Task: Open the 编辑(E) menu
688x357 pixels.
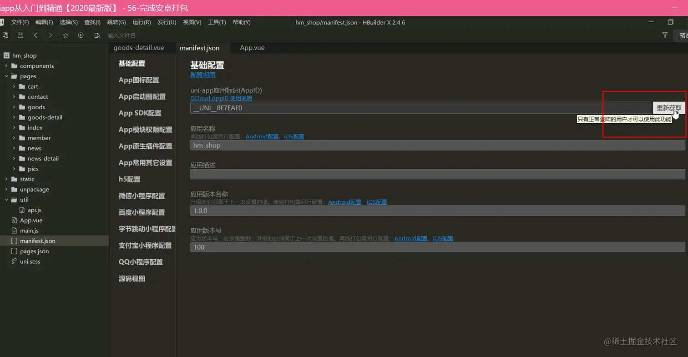Action: click(44, 22)
